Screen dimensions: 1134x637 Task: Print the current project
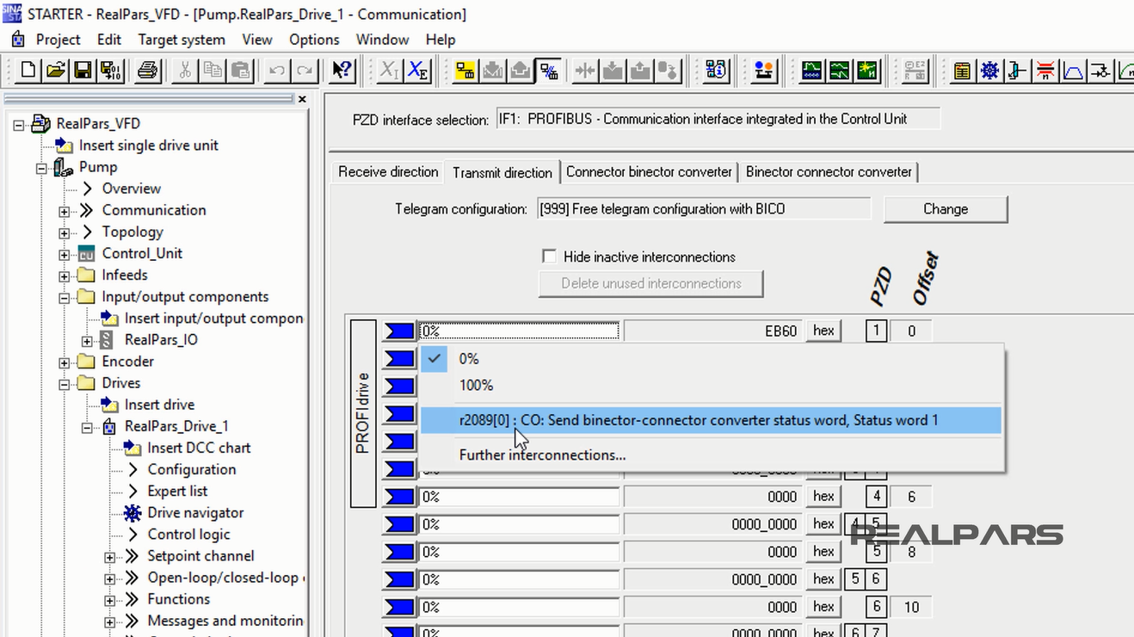click(146, 70)
